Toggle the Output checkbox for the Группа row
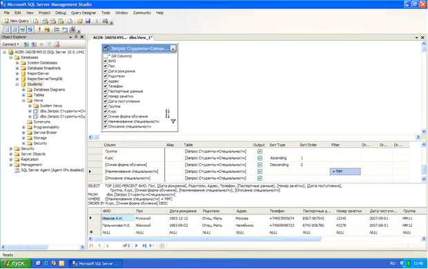This screenshot has height=269, width=428. pos(260,151)
